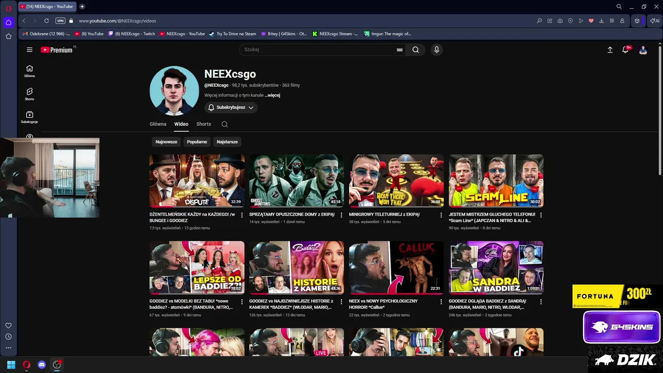Select the Popularne sort chip
Screen dimensions: 663x373
(197, 141)
